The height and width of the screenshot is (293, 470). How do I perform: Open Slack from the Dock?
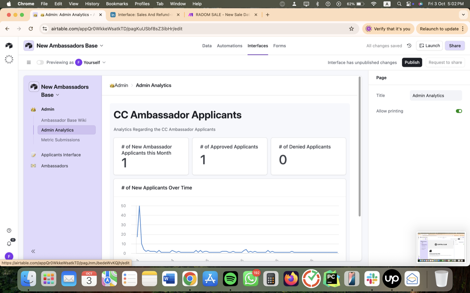372,278
